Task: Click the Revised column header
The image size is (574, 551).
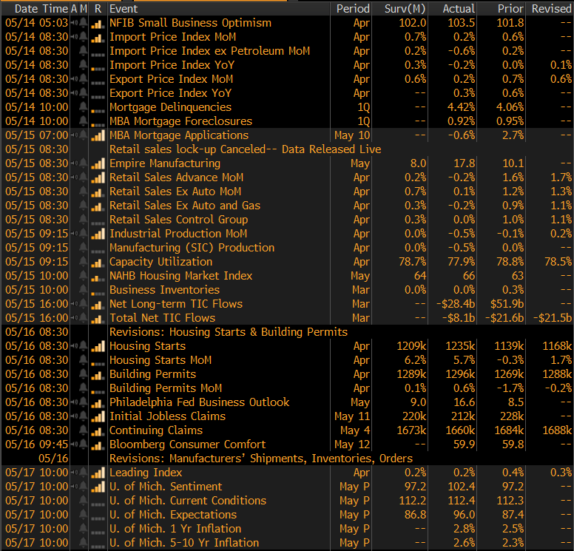Action: coord(551,8)
